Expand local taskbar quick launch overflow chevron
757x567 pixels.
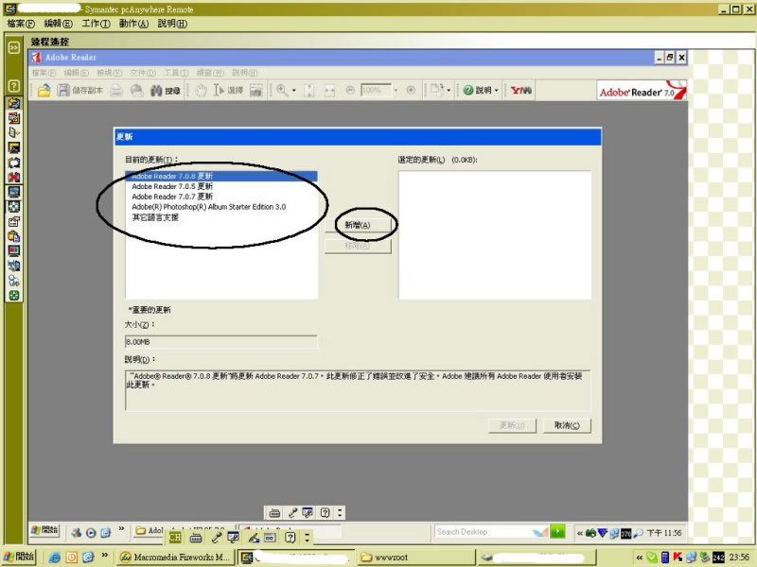pos(104,556)
